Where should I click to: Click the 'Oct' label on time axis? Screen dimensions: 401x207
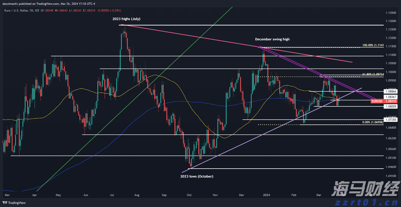pyautogui.click(x=189, y=194)
